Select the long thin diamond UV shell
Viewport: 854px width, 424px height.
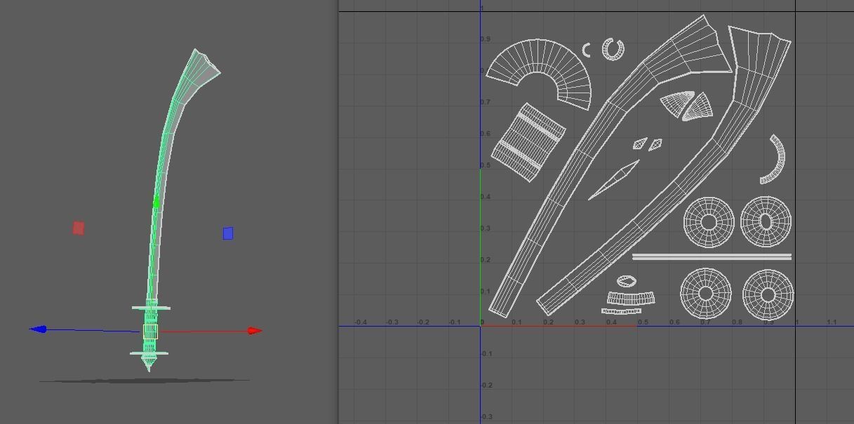613,180
